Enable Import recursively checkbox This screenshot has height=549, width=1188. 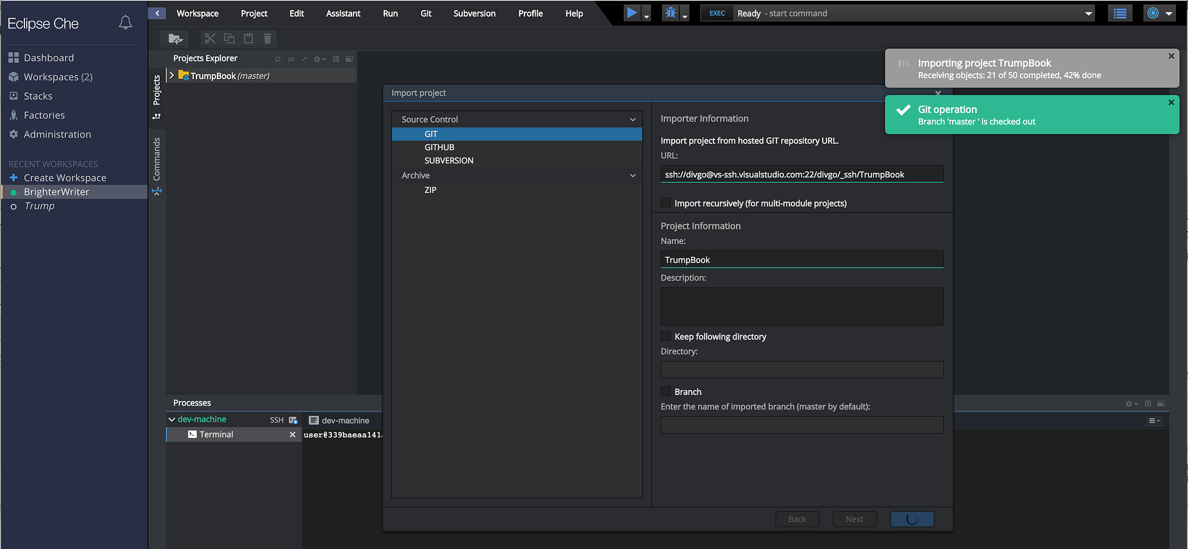[x=666, y=203]
